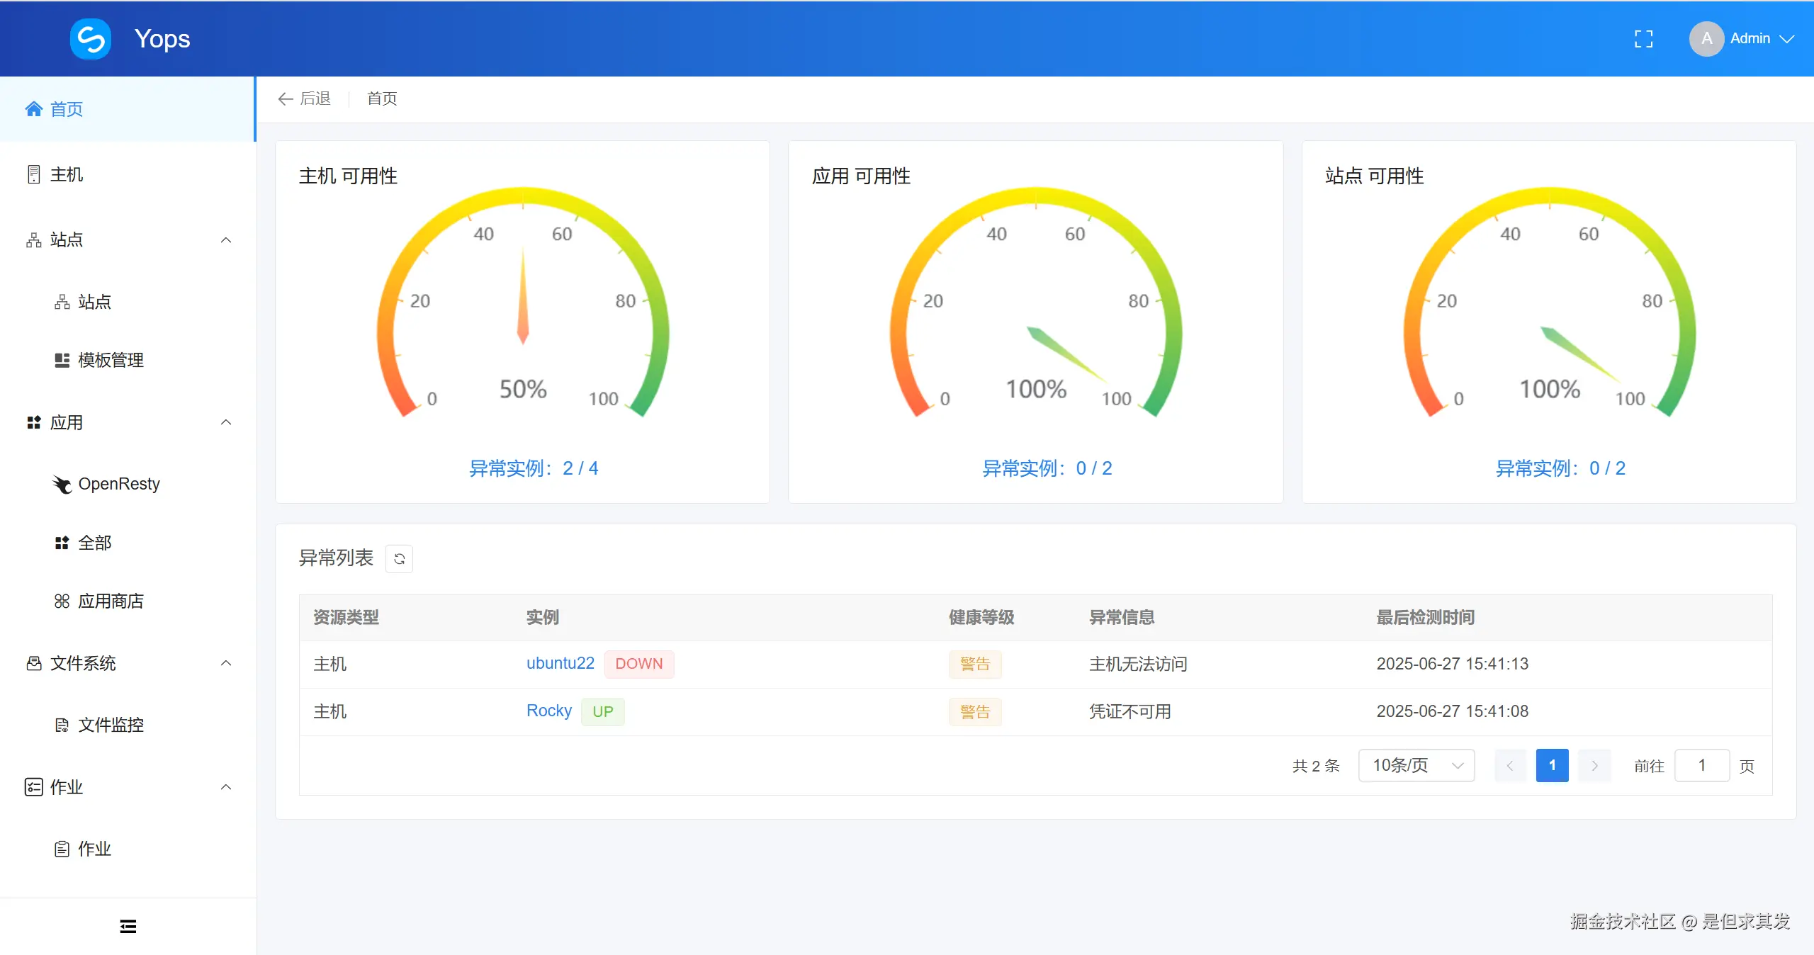1814x955 pixels.
Task: Click the fullscreen icon in top bar
Action: pos(1644,38)
